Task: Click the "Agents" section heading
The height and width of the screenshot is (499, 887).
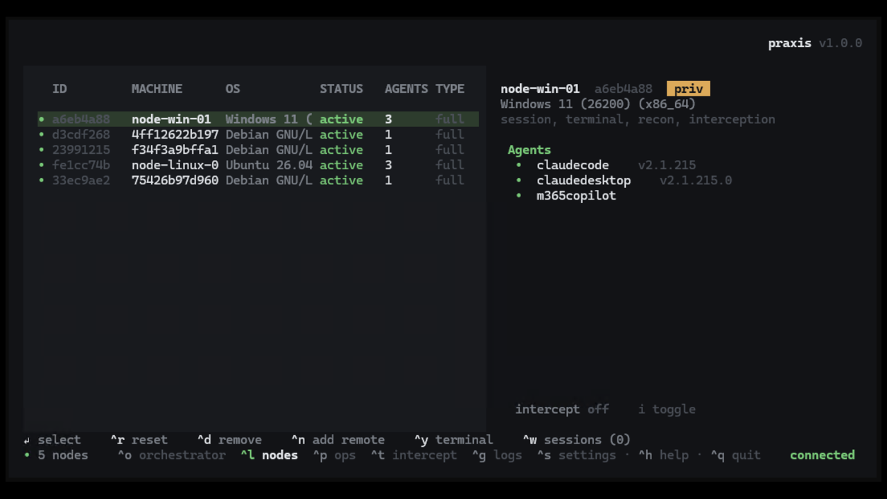Action: [x=529, y=150]
